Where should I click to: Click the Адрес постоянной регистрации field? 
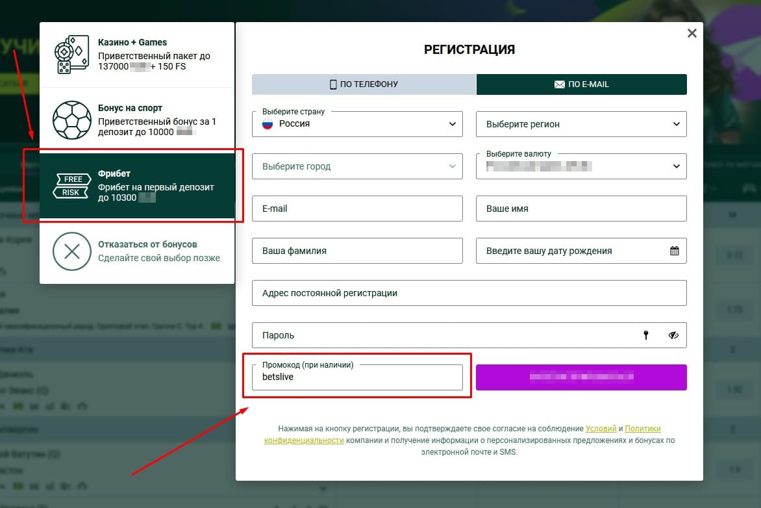pos(469,293)
